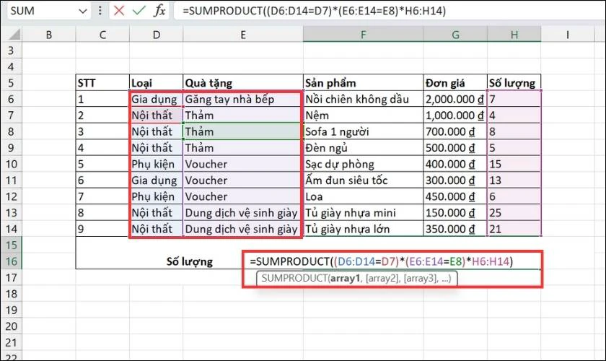The height and width of the screenshot is (361, 606).
Task: Click the Nồi chiên không dầu cell
Action: click(364, 99)
